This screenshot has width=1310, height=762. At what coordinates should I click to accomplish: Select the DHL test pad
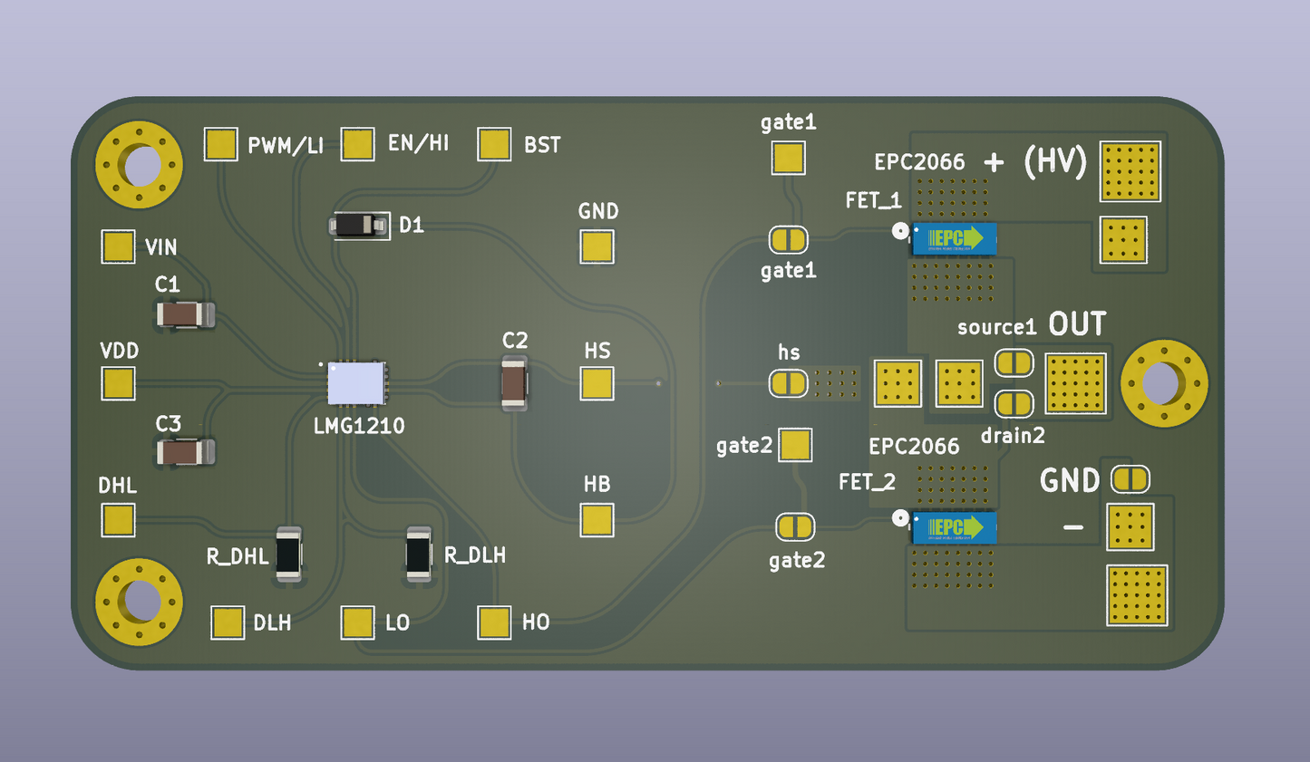click(x=118, y=519)
